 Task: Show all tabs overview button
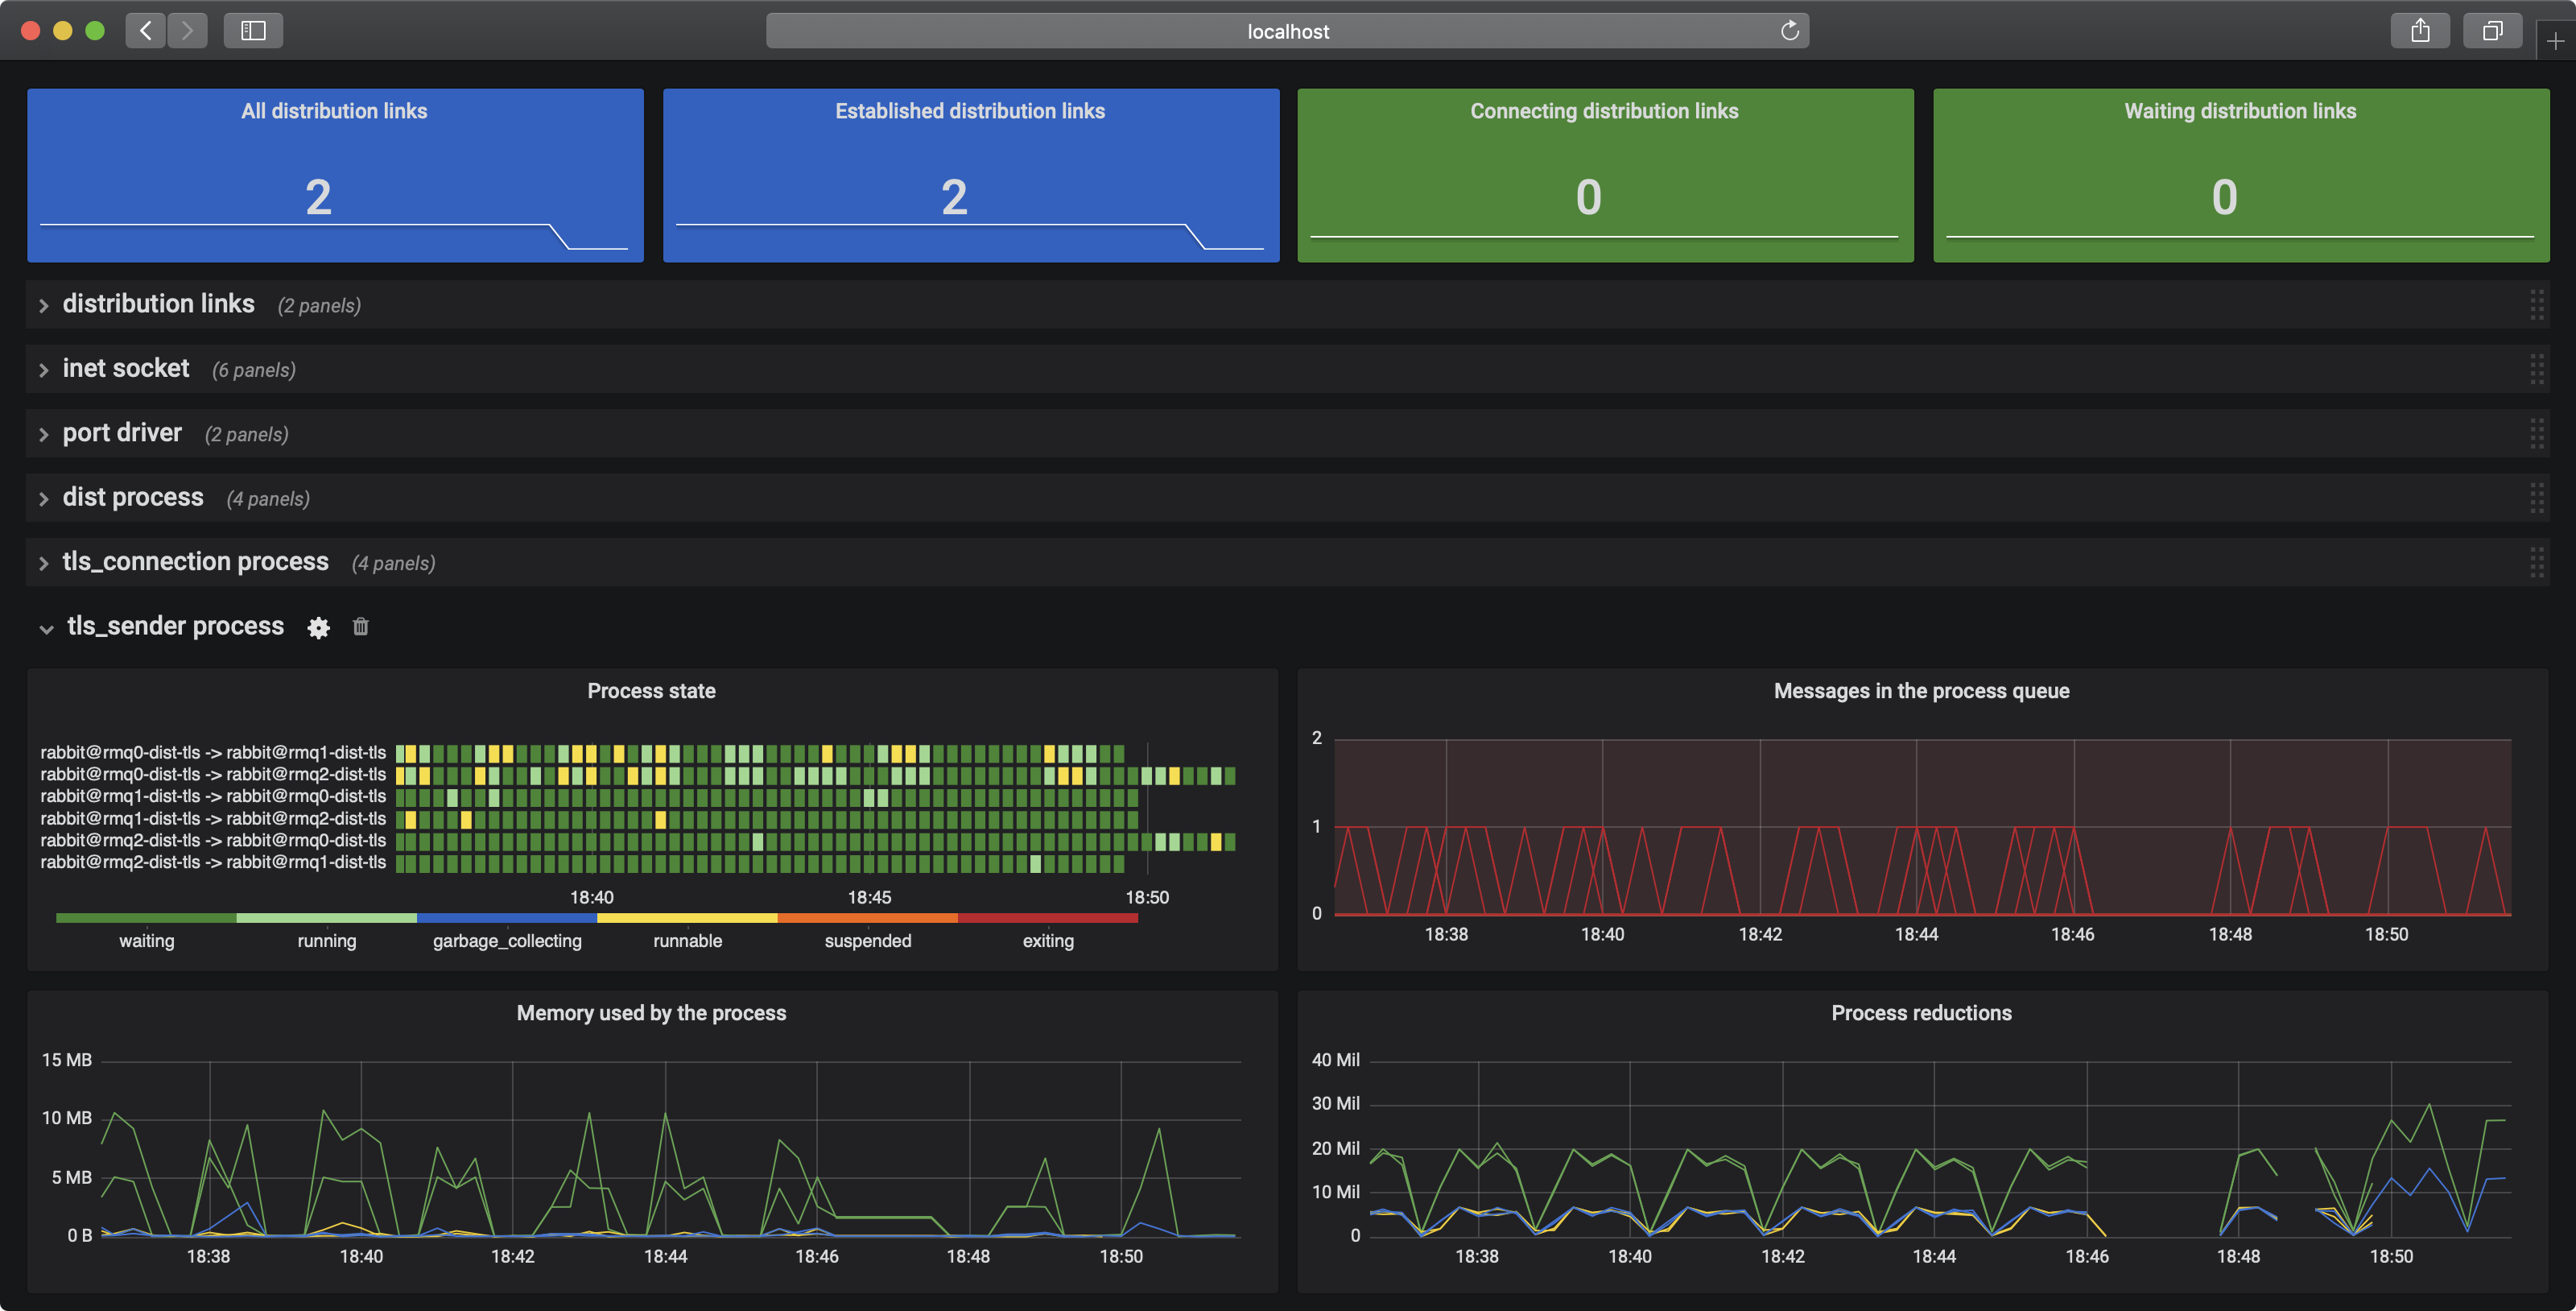click(x=2492, y=31)
